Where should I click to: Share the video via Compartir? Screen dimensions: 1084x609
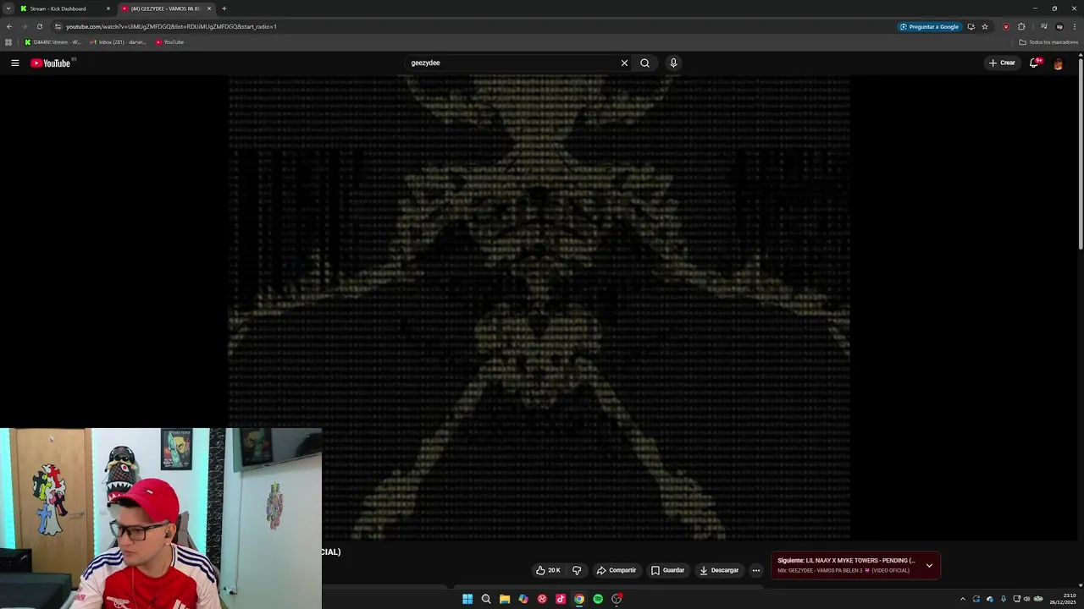point(617,570)
